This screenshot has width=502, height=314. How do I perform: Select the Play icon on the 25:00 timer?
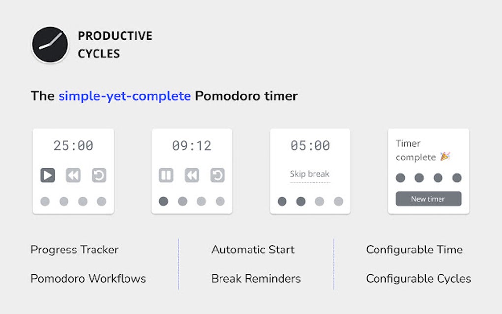tap(47, 175)
